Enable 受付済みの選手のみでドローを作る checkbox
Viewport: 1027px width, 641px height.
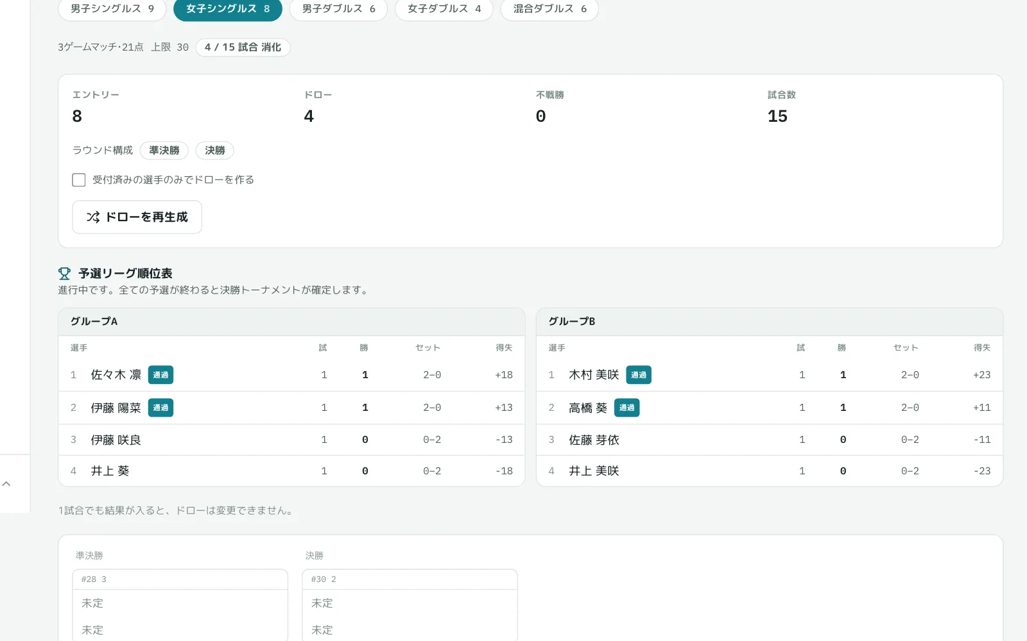[x=79, y=180]
